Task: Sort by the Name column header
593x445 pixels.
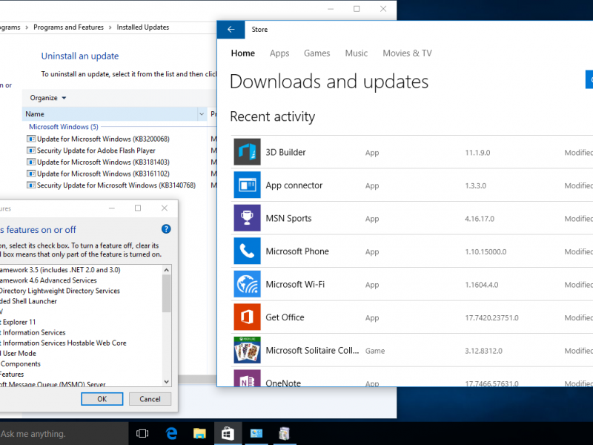Action: [110, 114]
